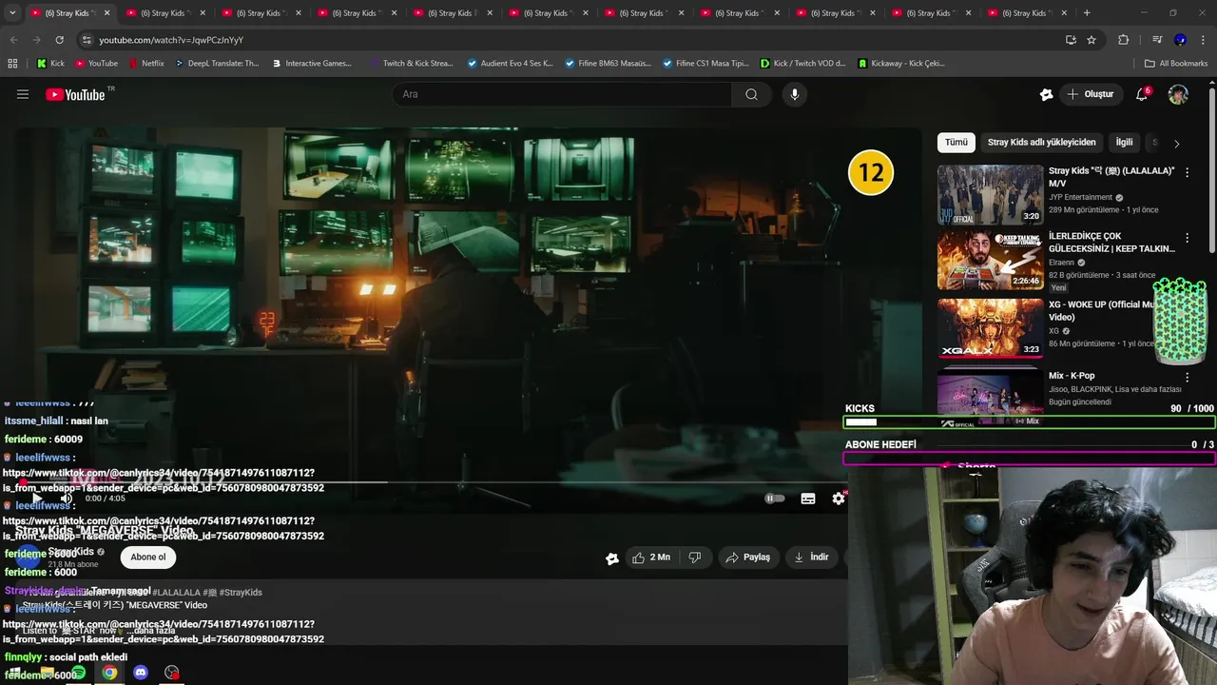Open a new browser tab

(1087, 13)
